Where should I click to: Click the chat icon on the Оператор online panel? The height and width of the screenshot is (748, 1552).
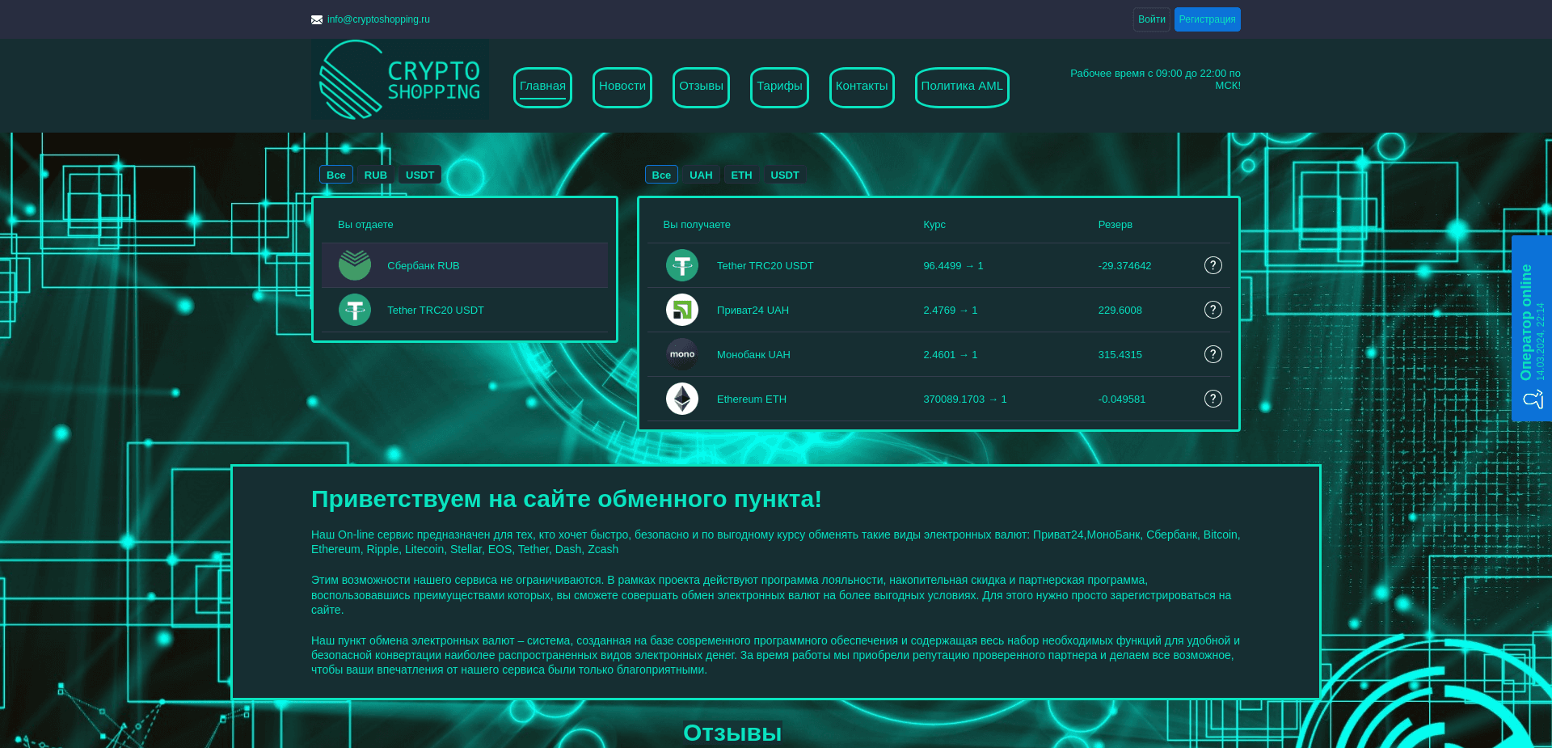point(1533,399)
